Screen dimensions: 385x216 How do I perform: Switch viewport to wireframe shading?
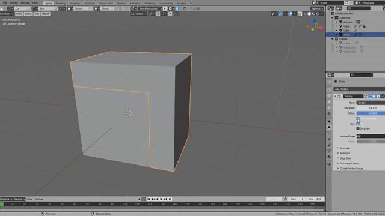tap(305, 14)
